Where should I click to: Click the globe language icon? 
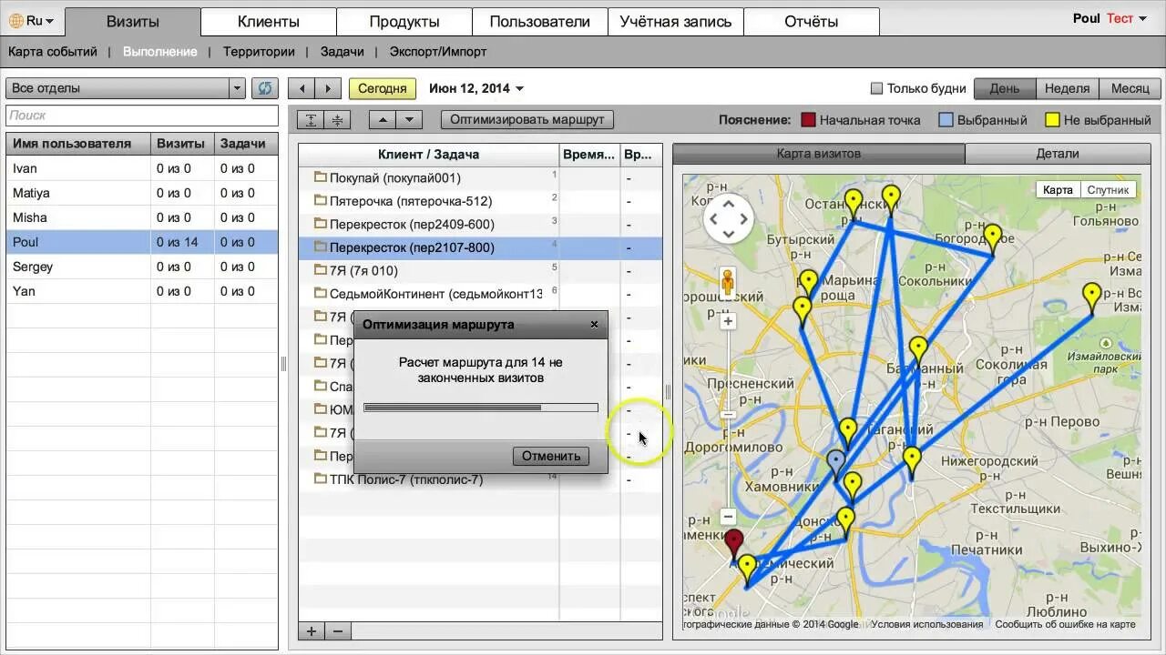click(x=15, y=20)
